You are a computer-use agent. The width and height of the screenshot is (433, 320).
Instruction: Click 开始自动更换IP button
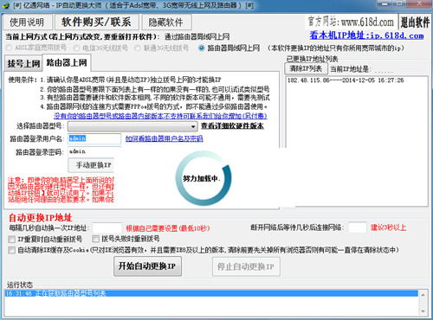click(147, 266)
